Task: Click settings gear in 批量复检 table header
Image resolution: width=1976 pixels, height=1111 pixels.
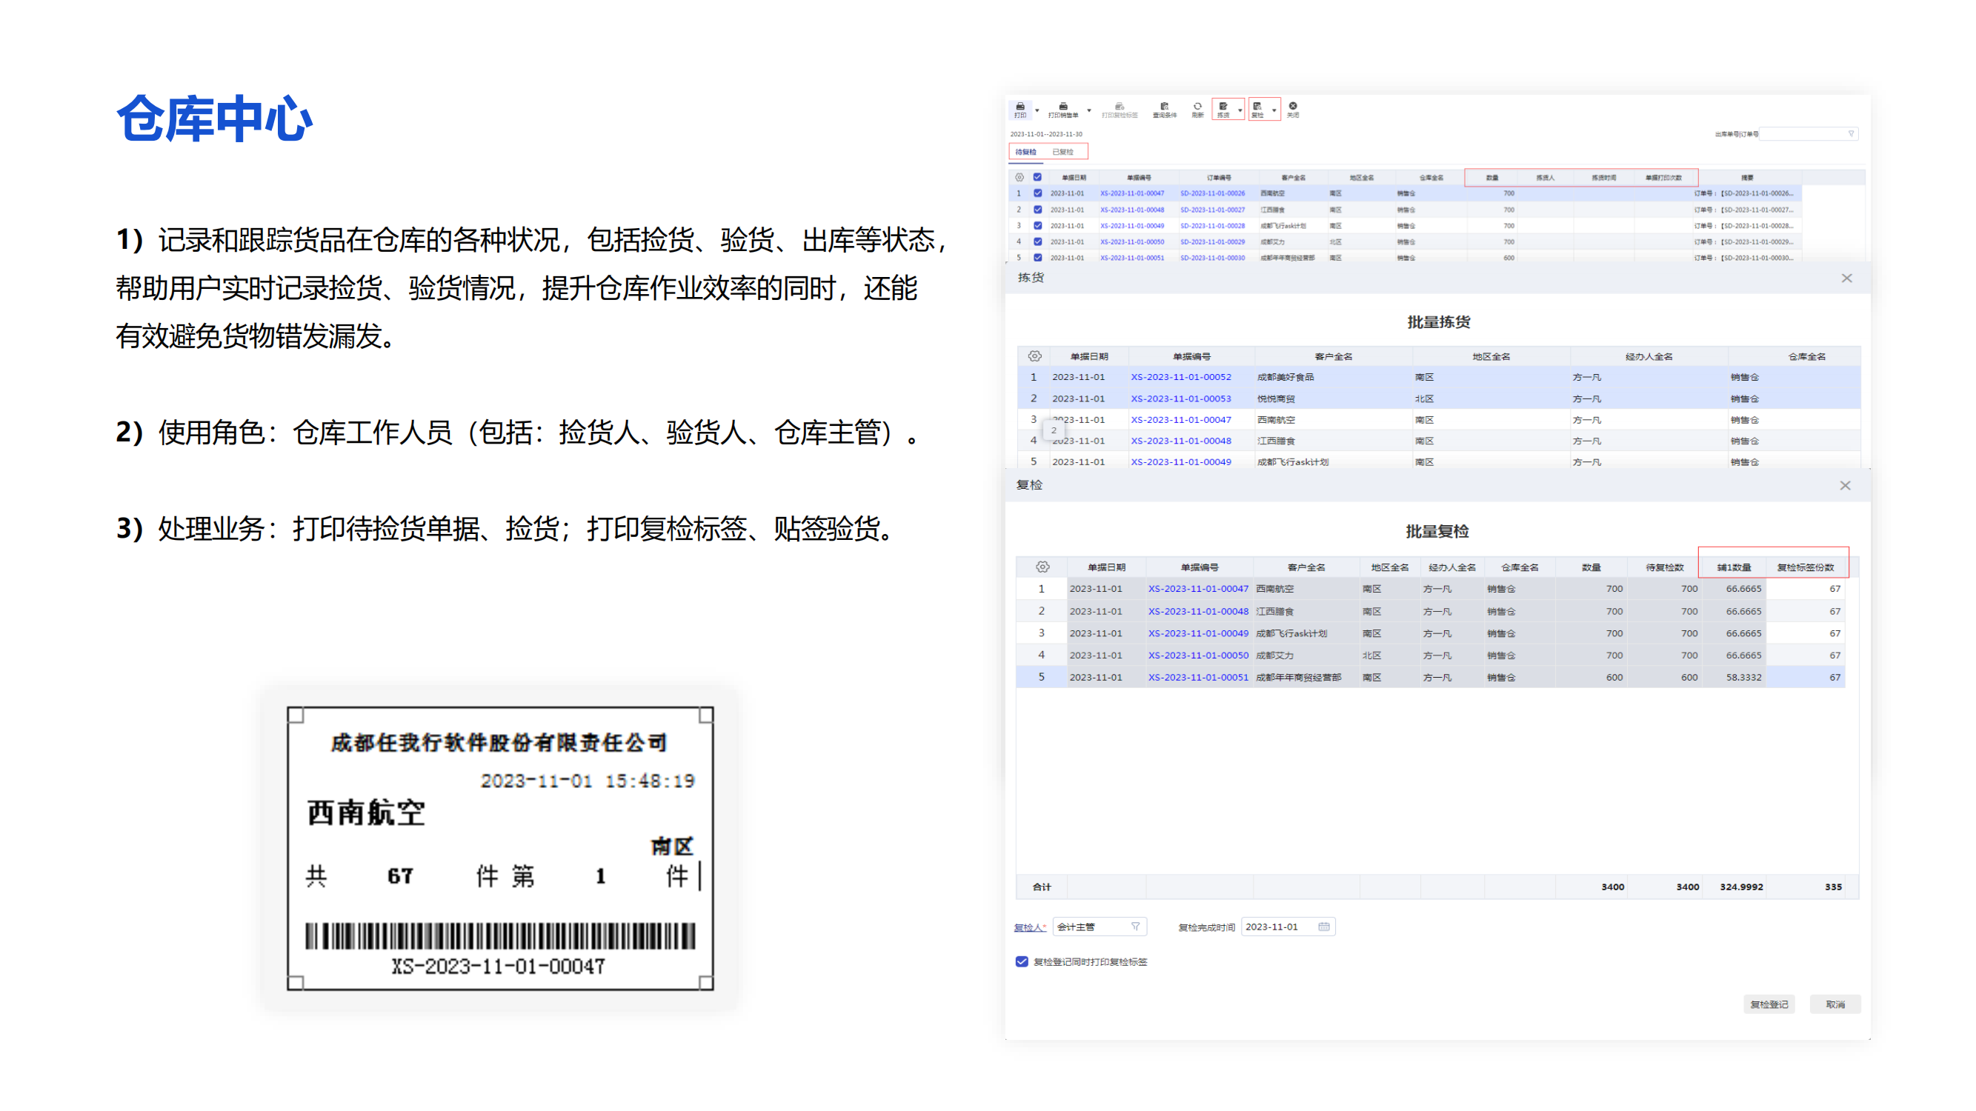Action: 1042,567
